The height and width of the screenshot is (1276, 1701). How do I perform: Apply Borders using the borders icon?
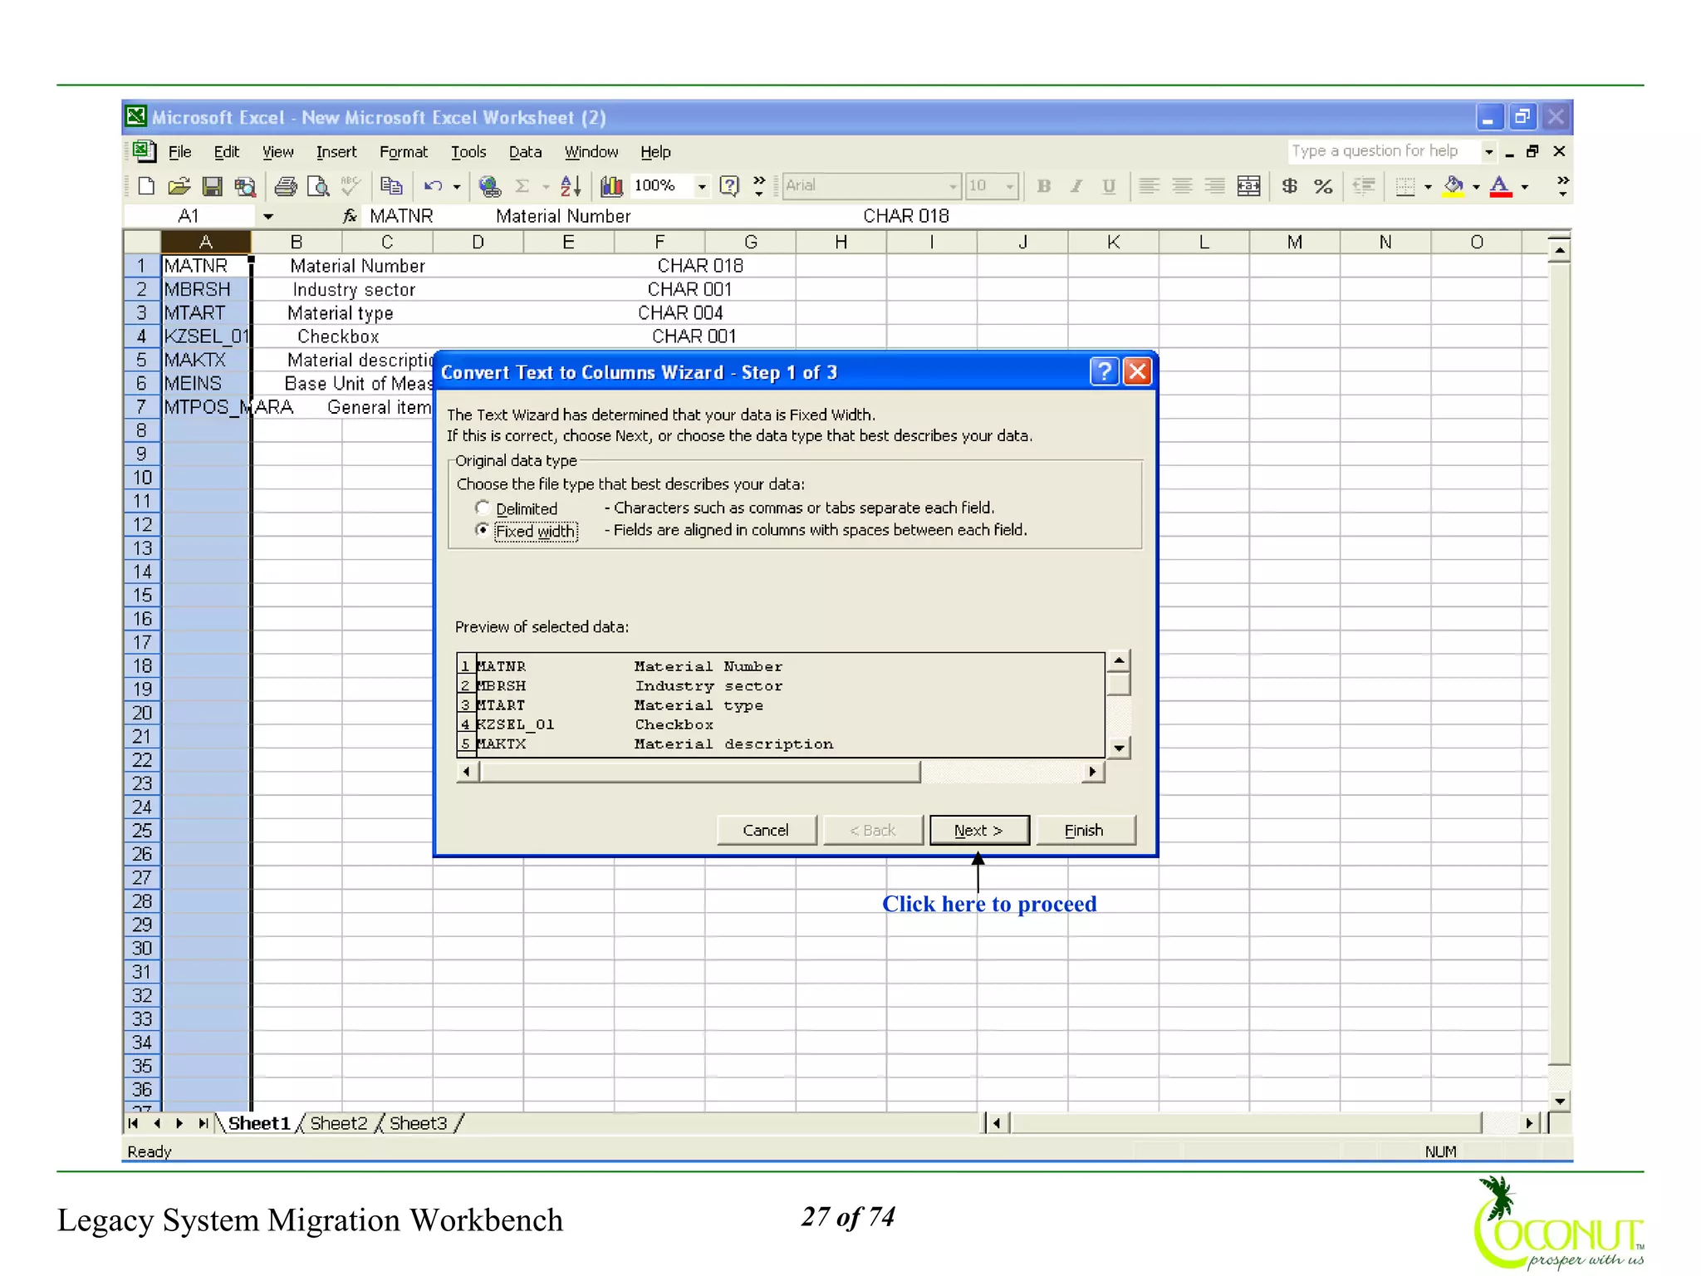pos(1404,186)
